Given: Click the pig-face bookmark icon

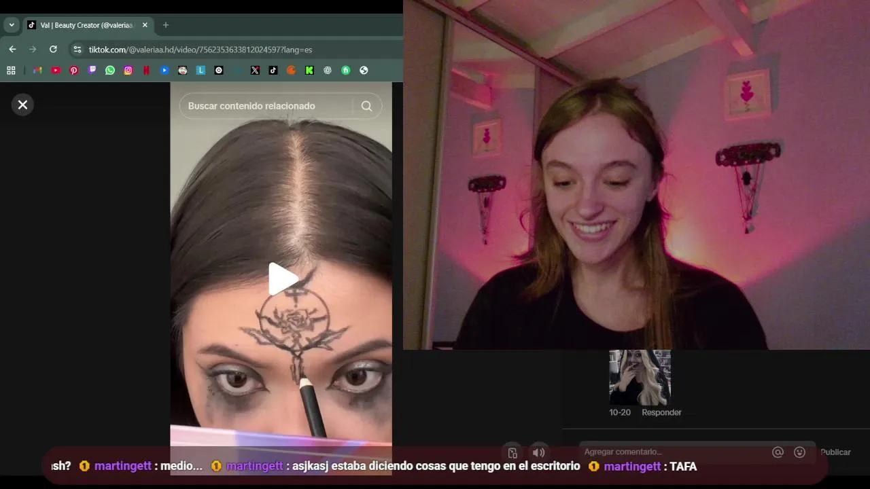Looking at the screenshot, I should 182,70.
